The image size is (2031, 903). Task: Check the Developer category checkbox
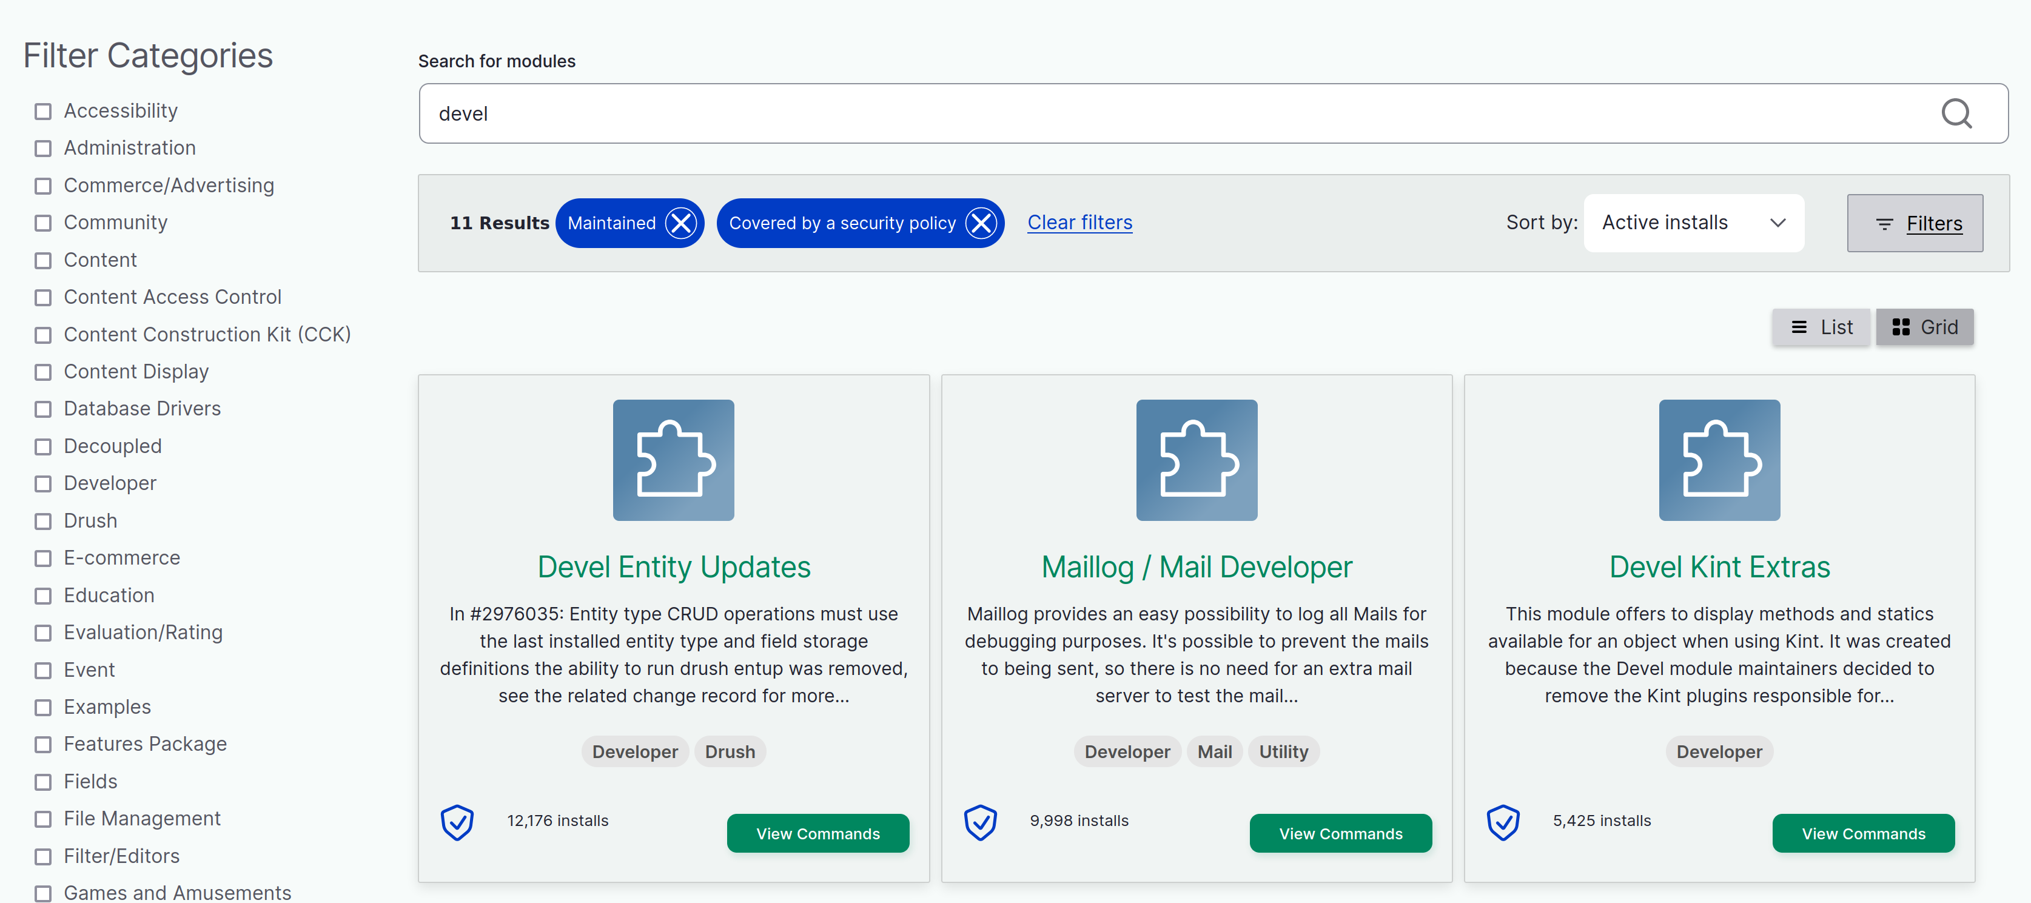[44, 484]
